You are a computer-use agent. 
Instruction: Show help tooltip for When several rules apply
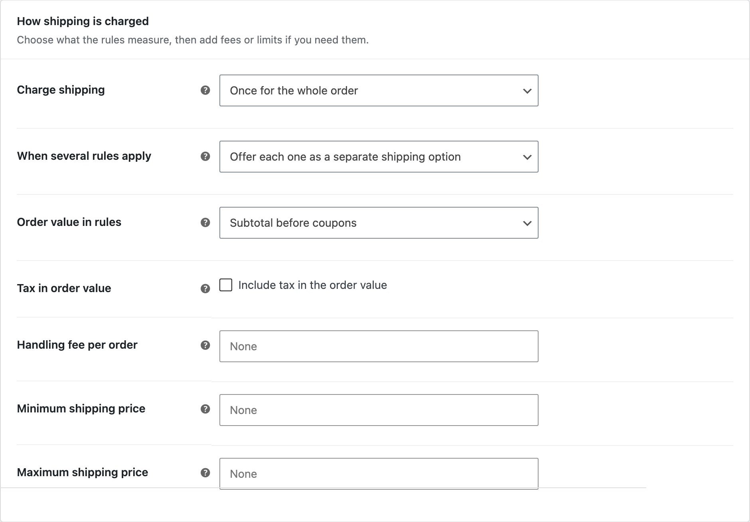(x=205, y=156)
